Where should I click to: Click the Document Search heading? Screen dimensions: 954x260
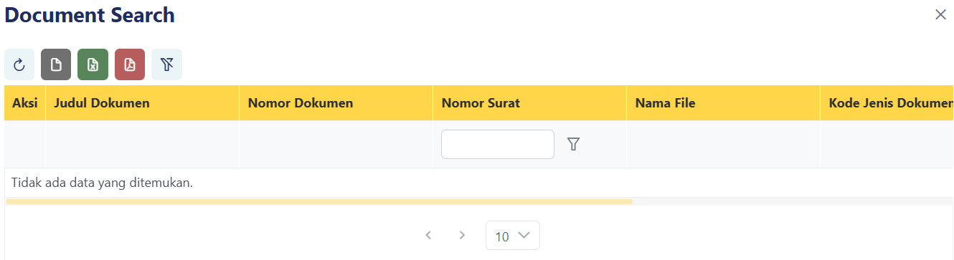pos(90,14)
